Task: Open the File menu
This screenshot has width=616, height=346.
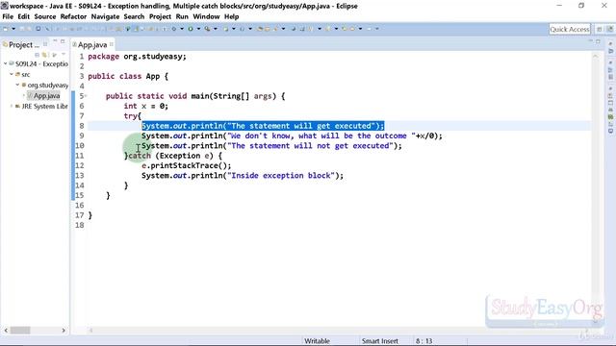Action: [8, 16]
